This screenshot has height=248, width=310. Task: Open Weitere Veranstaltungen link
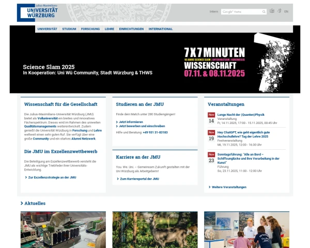pos(229,187)
